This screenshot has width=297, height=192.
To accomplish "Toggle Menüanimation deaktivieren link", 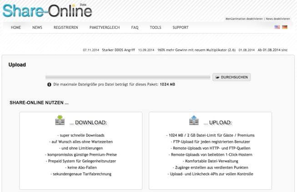I will click(244, 19).
